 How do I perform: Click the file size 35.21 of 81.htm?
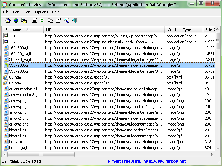tap(210, 77)
